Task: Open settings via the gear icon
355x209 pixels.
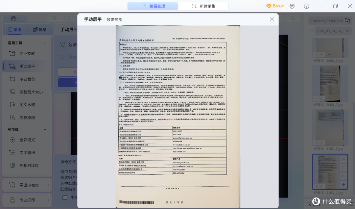Action: pos(292,6)
